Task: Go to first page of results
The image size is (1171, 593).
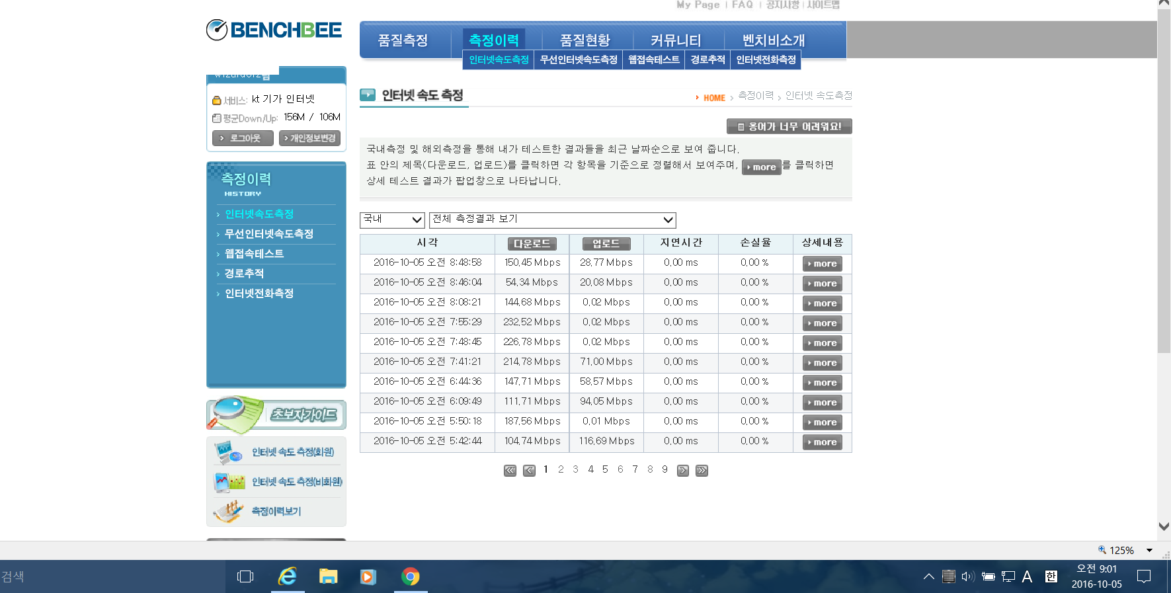Action: (x=510, y=471)
